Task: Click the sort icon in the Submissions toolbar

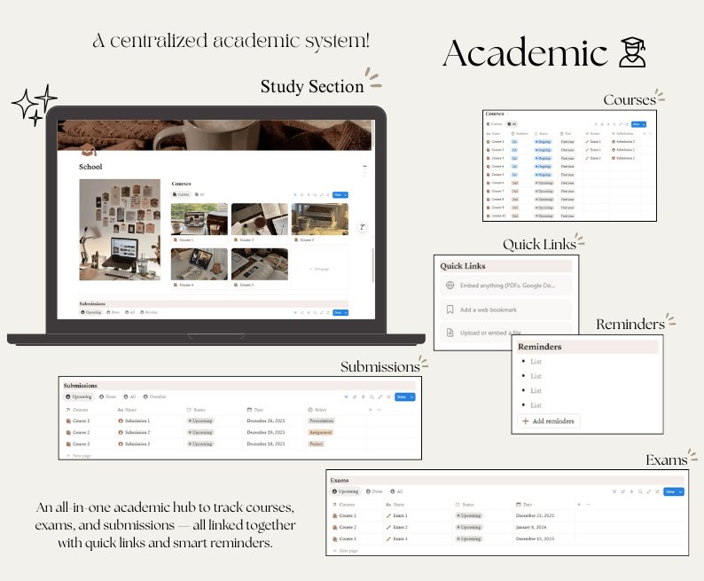Action: click(355, 396)
